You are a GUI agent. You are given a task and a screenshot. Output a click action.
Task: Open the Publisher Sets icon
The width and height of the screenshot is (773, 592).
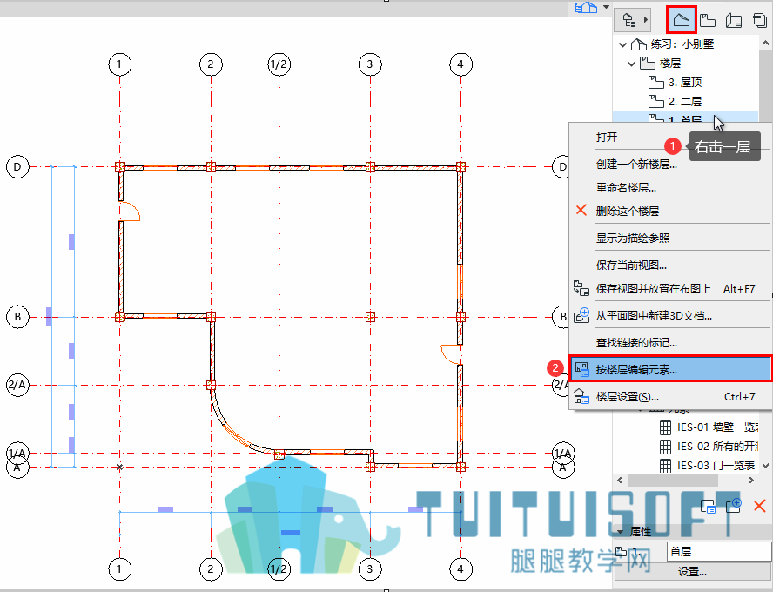(x=760, y=20)
